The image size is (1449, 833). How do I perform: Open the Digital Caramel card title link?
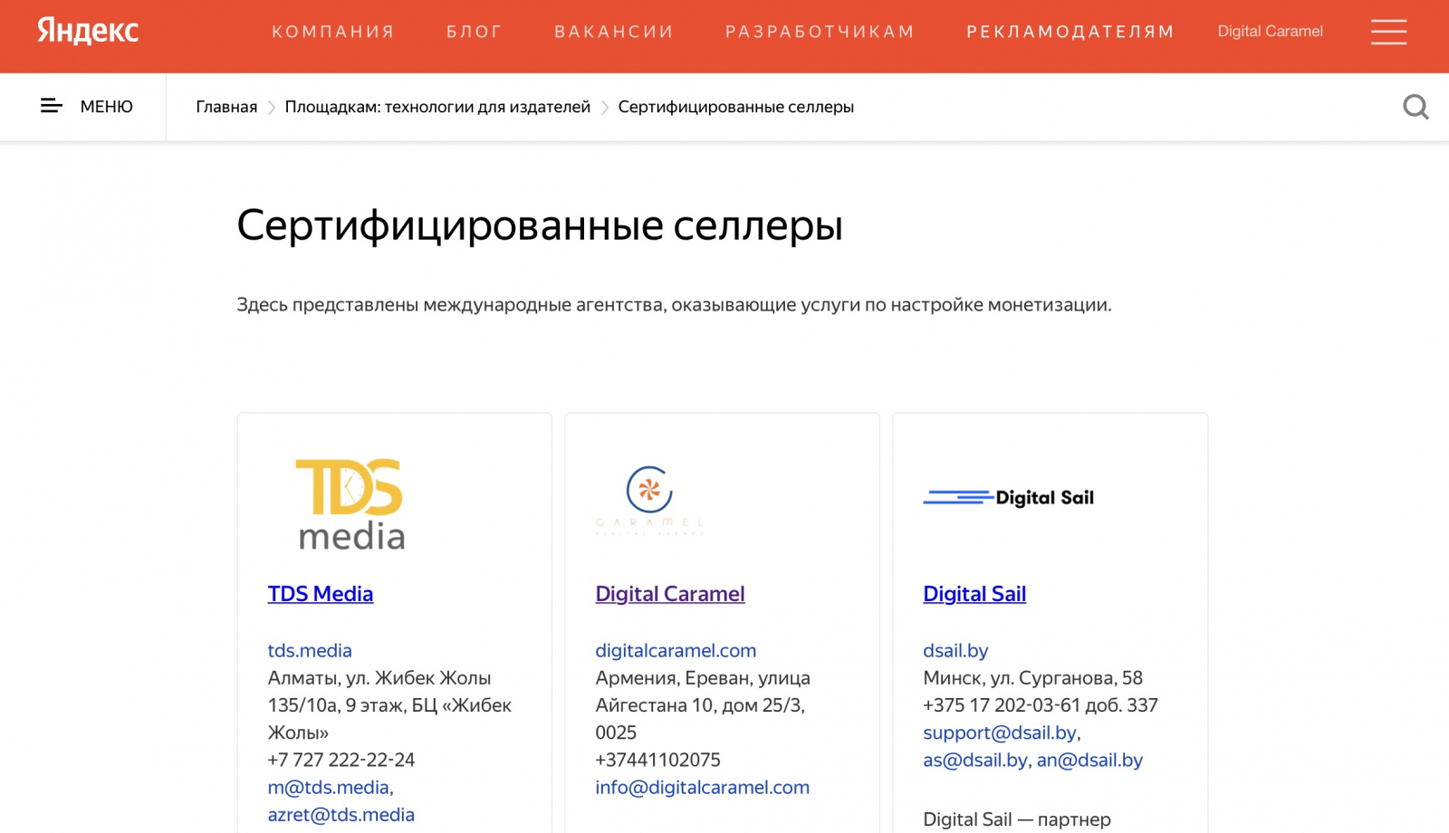670,594
